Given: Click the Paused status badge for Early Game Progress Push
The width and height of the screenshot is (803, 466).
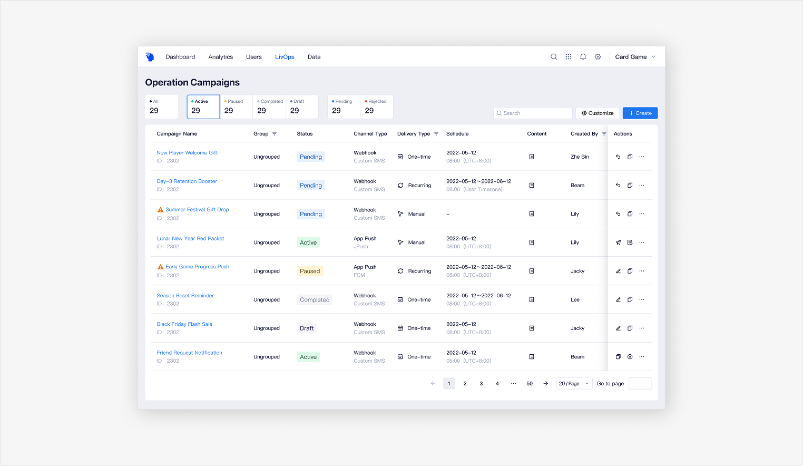Looking at the screenshot, I should pos(310,271).
